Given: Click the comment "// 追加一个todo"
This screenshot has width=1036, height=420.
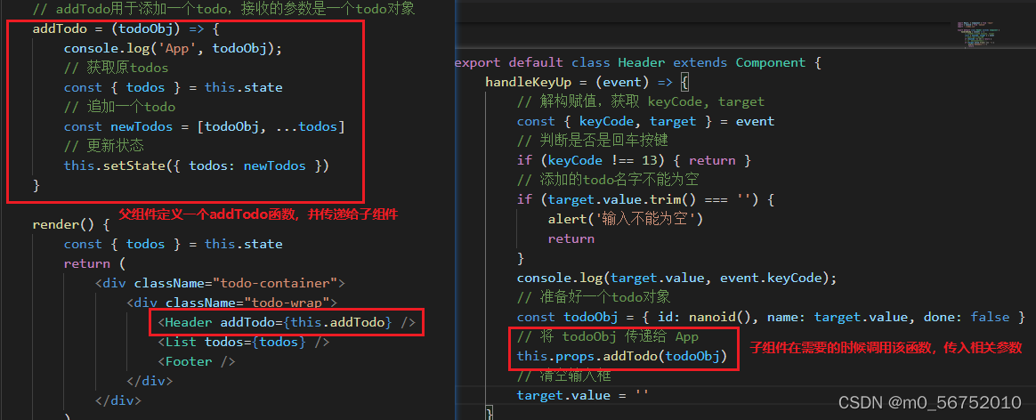Looking at the screenshot, I should [x=119, y=106].
